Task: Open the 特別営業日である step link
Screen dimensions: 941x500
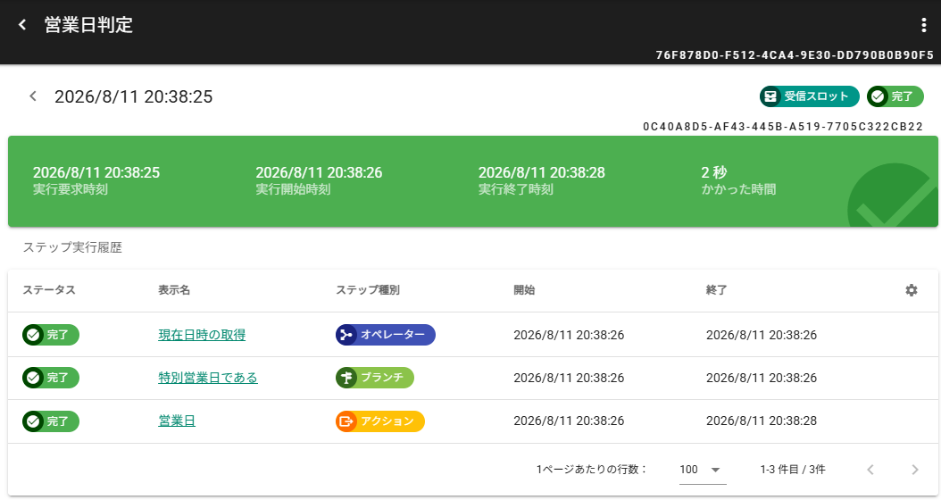Action: (208, 378)
